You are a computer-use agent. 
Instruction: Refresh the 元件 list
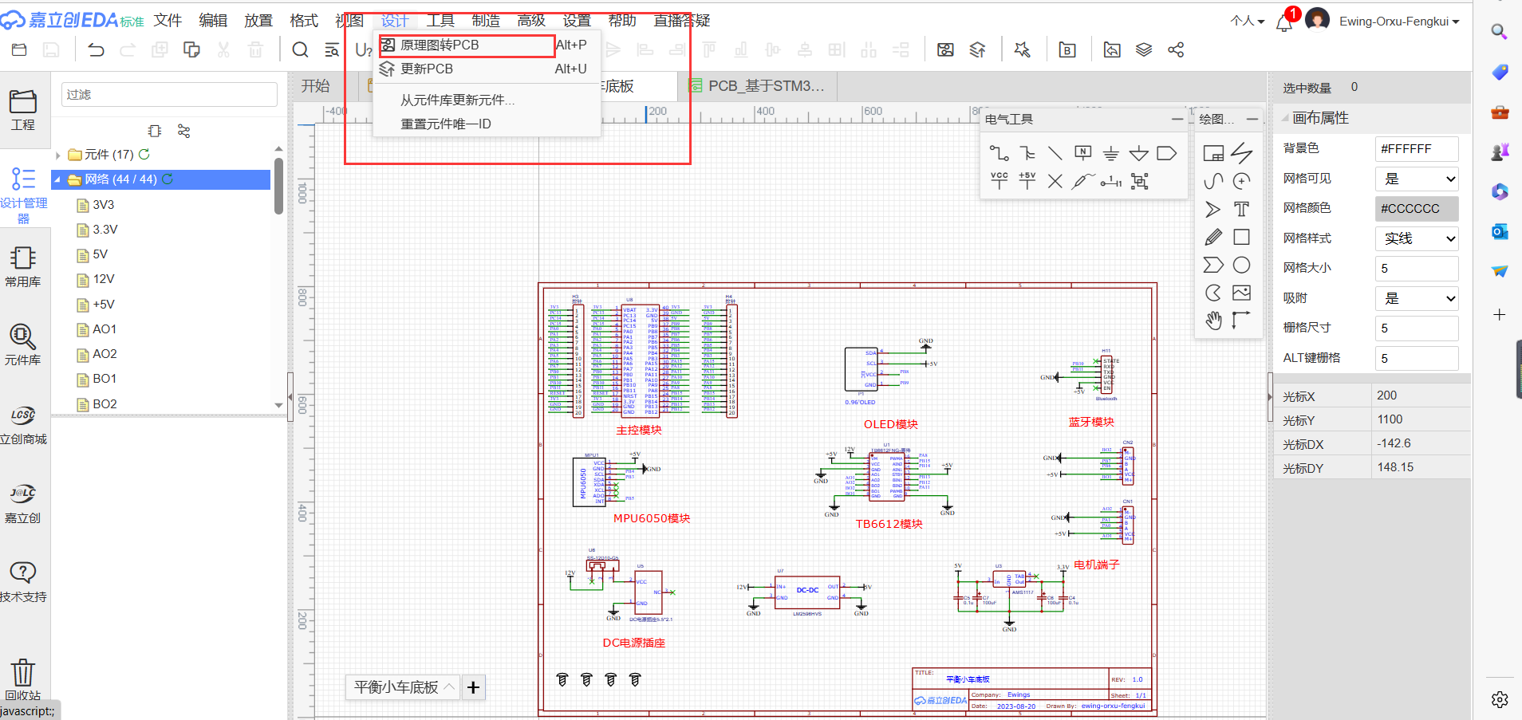coord(144,154)
